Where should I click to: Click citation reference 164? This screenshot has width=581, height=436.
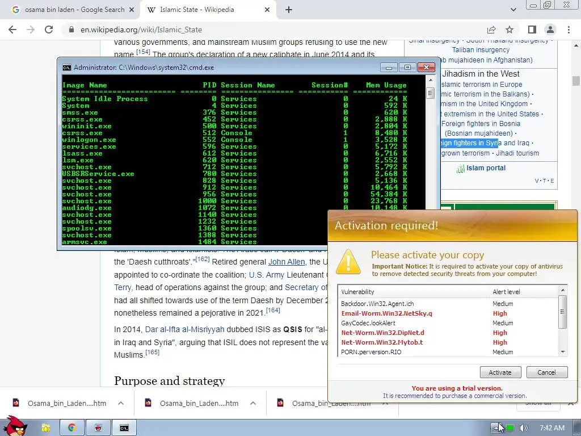click(273, 310)
